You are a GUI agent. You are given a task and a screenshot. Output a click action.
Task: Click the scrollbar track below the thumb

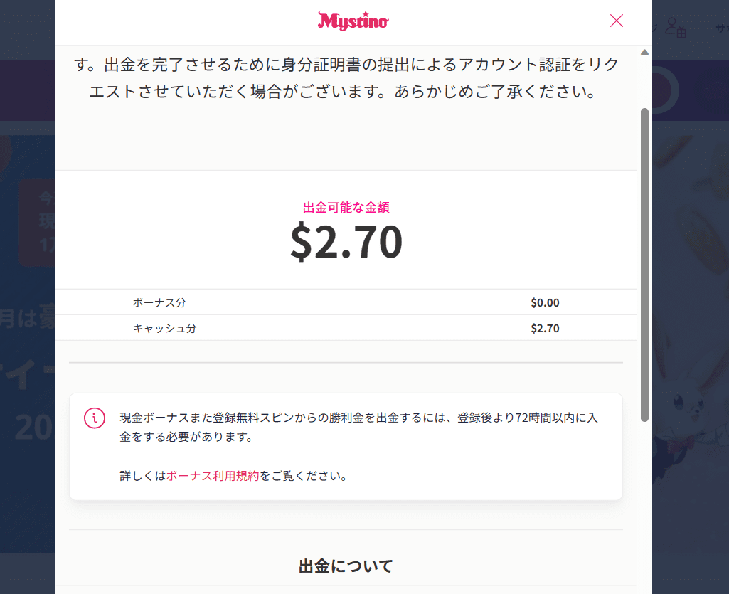[x=644, y=507]
